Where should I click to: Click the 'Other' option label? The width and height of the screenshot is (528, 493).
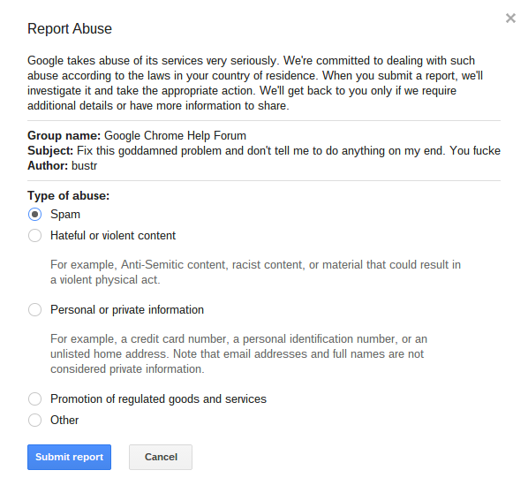[x=64, y=421]
